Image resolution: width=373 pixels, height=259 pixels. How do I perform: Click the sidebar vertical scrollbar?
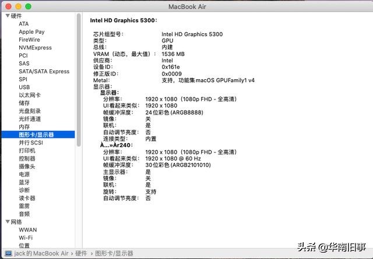pos(79,80)
